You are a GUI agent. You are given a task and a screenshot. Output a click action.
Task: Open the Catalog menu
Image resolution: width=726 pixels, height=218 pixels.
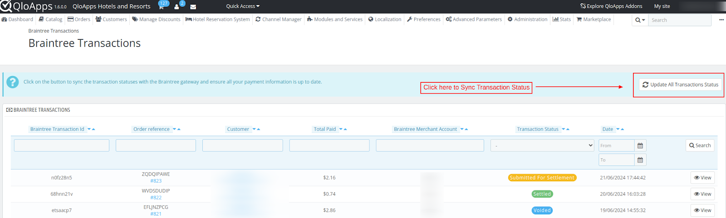pyautogui.click(x=50, y=19)
